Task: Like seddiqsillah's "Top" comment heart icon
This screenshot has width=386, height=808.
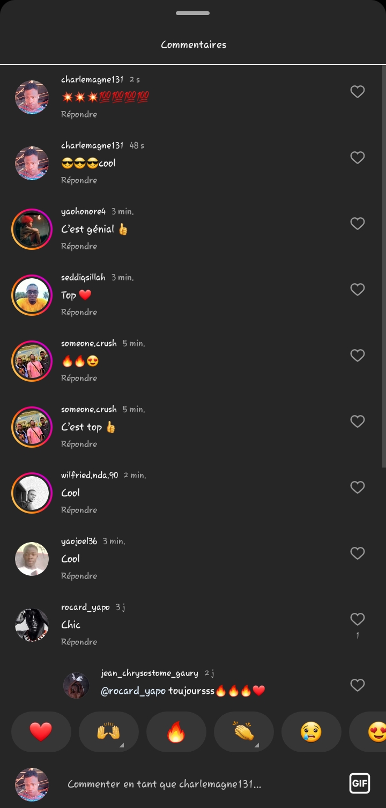Action: (358, 290)
